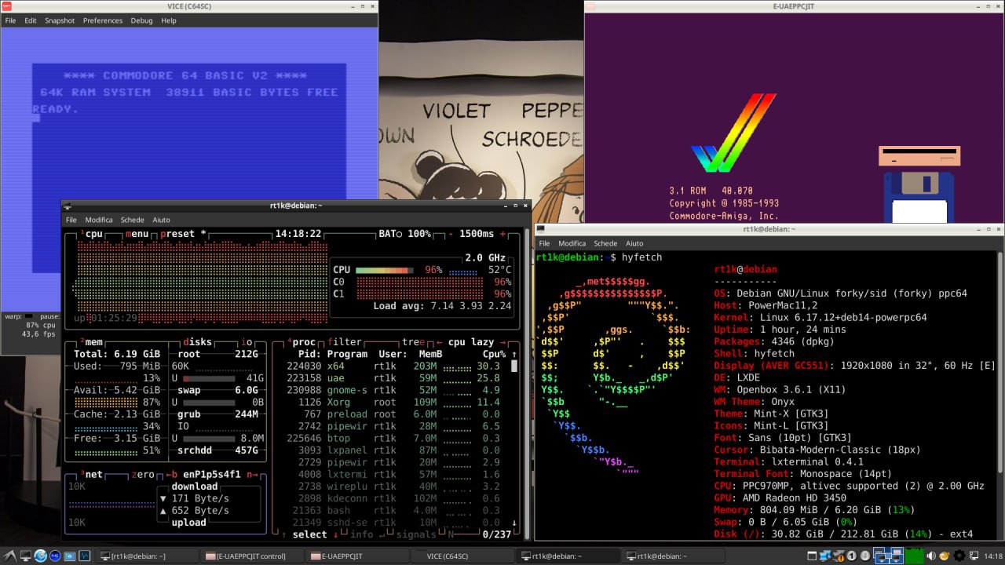This screenshot has height=565, width=1005.
Task: Select the x64 process row in btop
Action: coord(393,366)
